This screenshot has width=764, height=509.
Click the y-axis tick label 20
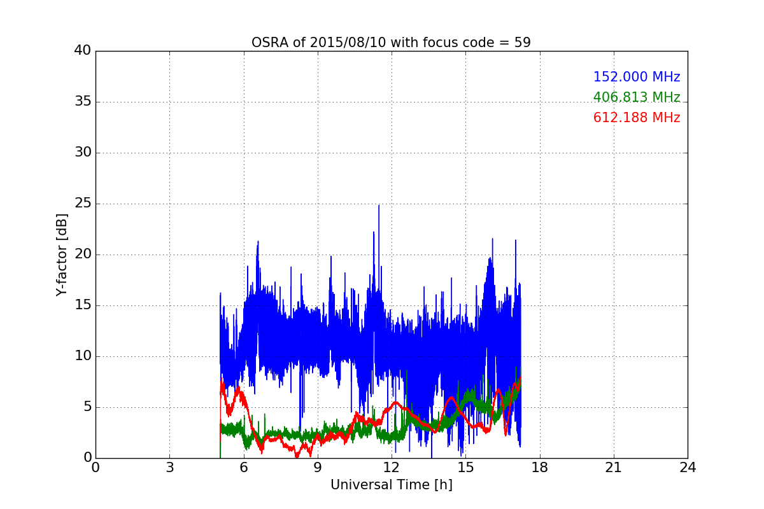click(x=83, y=254)
